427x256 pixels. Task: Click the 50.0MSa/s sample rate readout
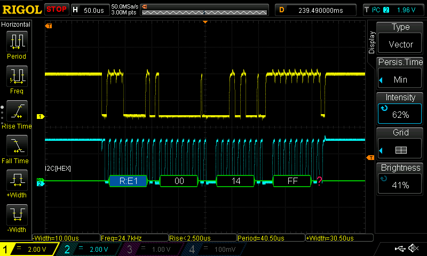click(x=125, y=6)
